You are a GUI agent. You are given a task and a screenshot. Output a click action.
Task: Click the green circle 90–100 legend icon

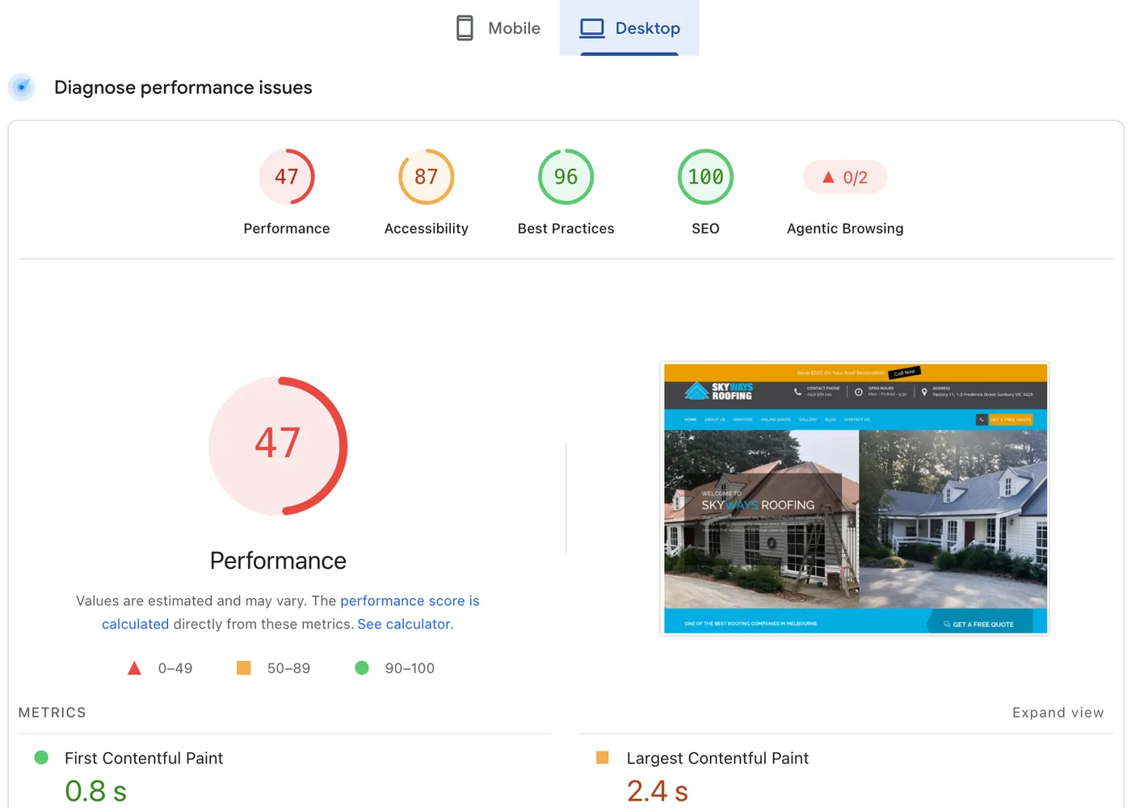[362, 668]
